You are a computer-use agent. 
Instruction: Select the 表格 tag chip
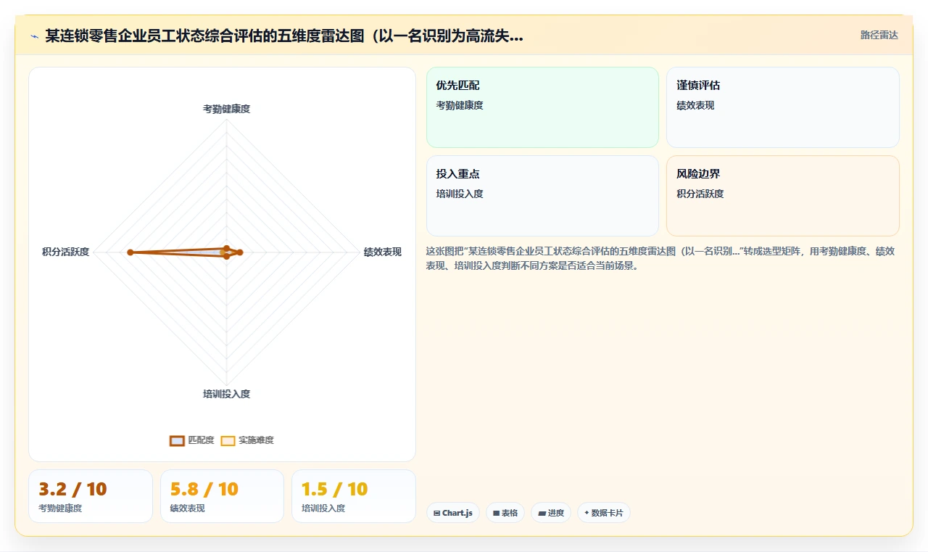pyautogui.click(x=505, y=513)
